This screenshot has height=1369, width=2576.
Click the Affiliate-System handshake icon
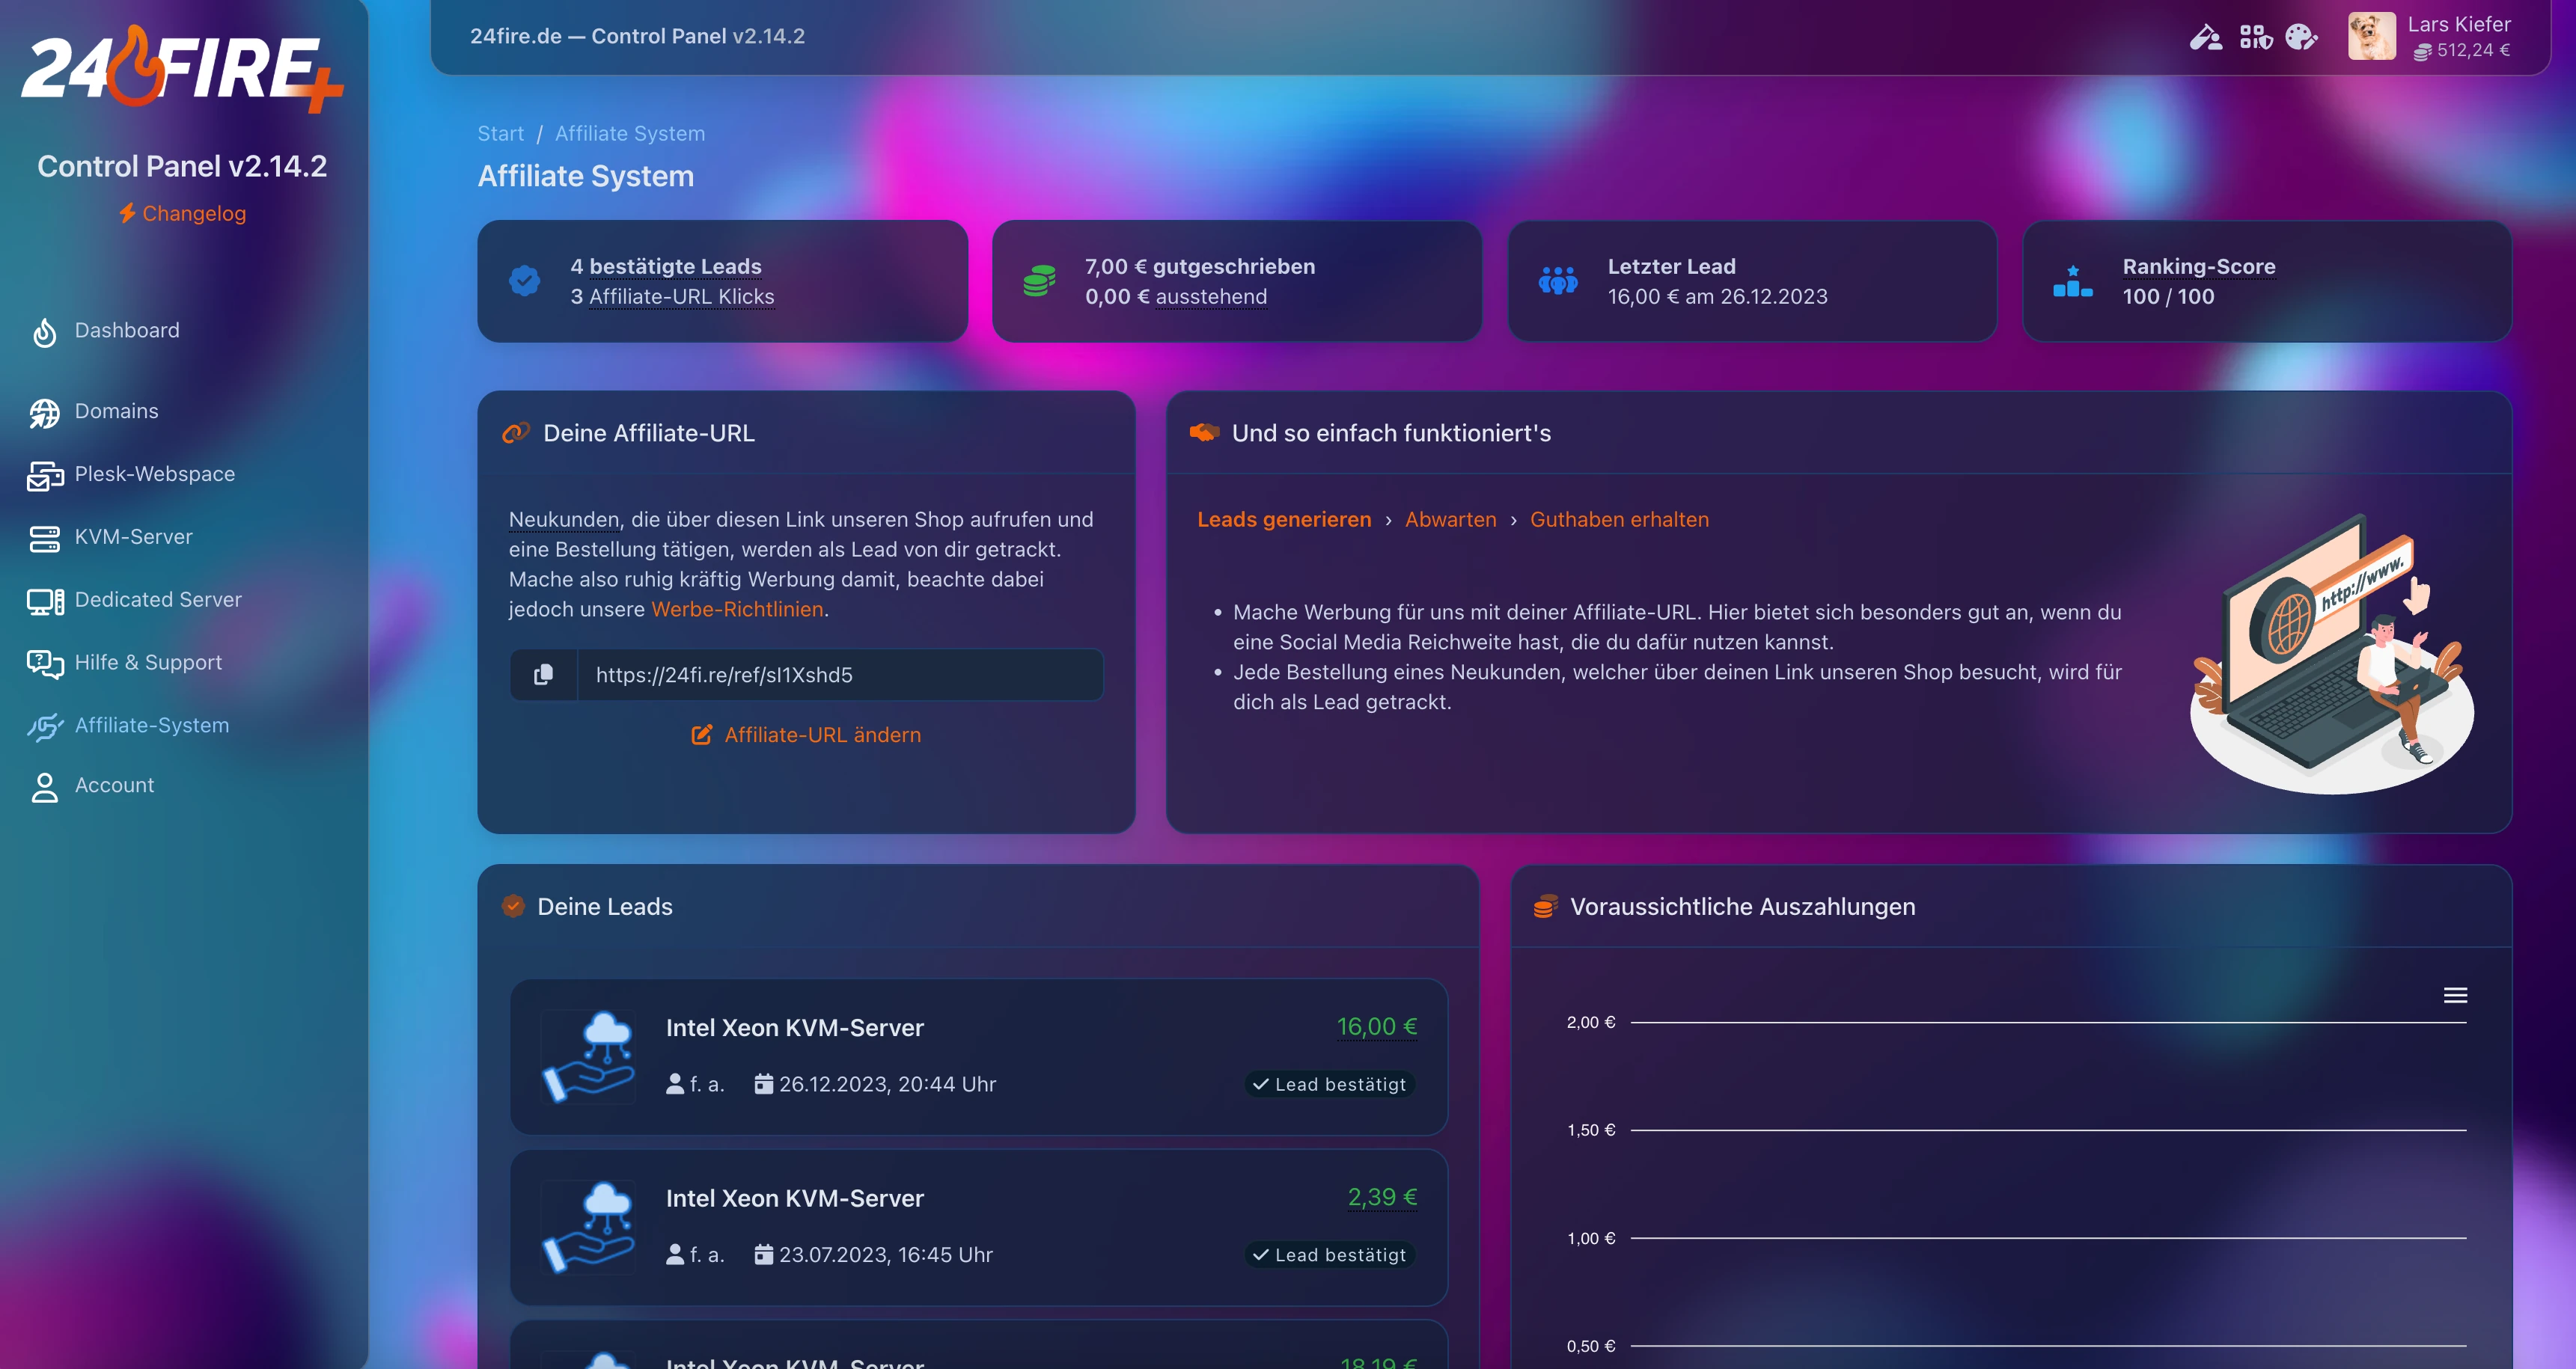coord(44,726)
